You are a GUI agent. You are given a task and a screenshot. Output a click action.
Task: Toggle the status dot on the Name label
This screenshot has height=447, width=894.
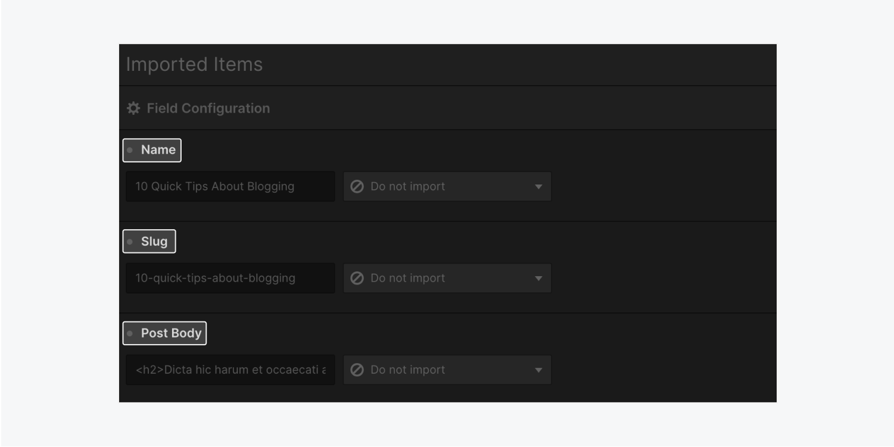[x=130, y=150]
